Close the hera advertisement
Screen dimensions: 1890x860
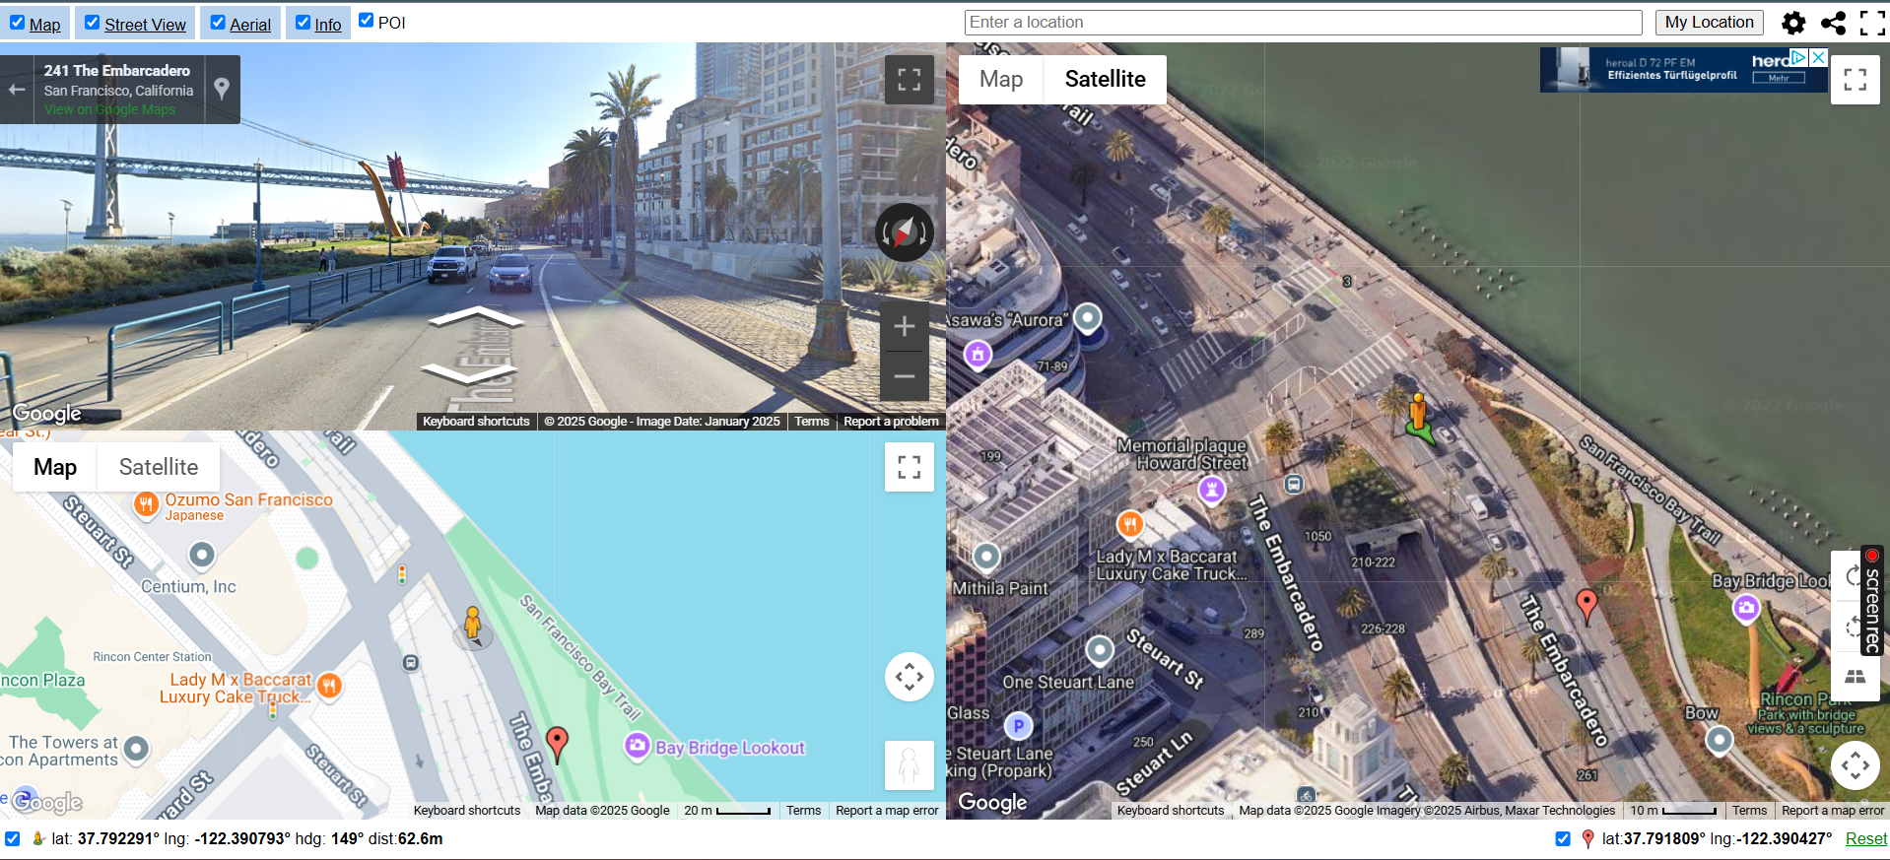pos(1819,57)
